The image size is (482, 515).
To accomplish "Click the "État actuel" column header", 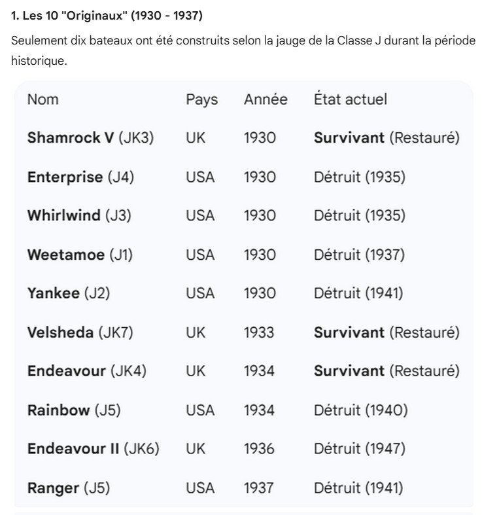I will [350, 99].
